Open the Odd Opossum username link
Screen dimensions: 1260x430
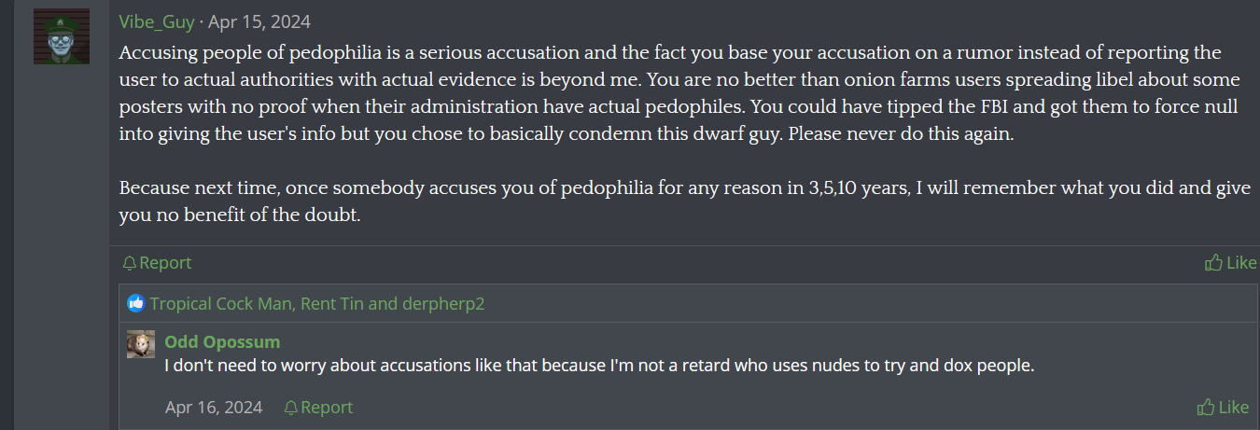[222, 341]
